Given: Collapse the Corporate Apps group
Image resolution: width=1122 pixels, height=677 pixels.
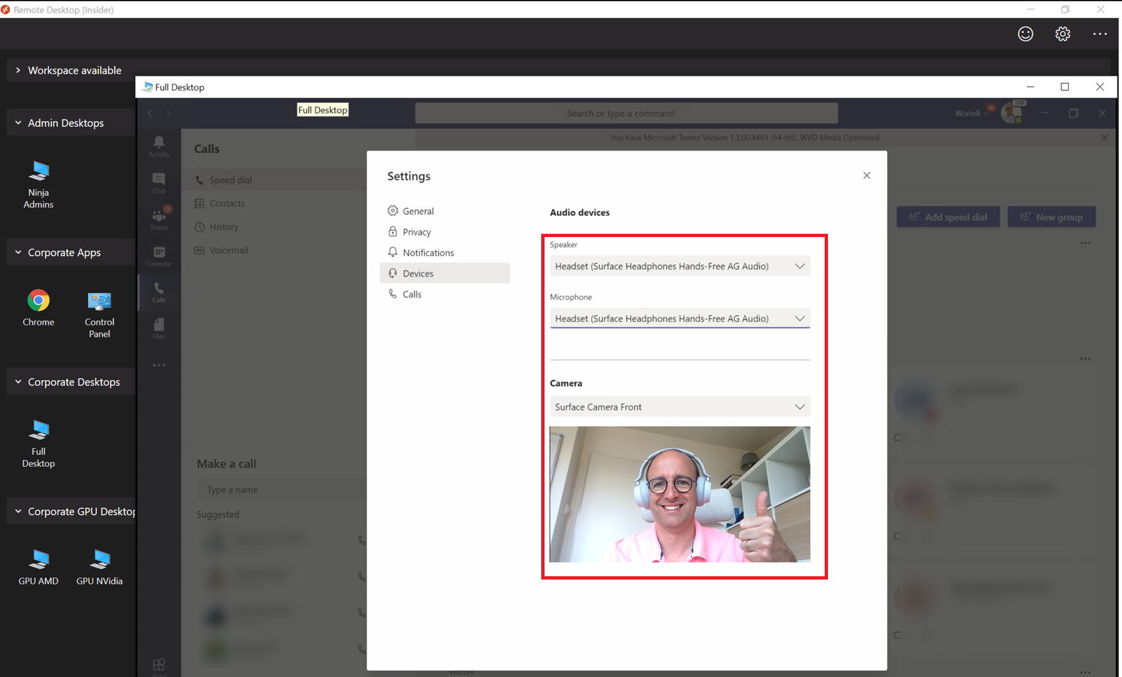Looking at the screenshot, I should click(18, 252).
